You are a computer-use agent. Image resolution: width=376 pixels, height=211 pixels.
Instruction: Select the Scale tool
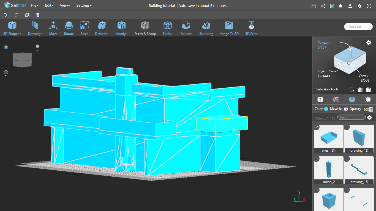click(85, 29)
